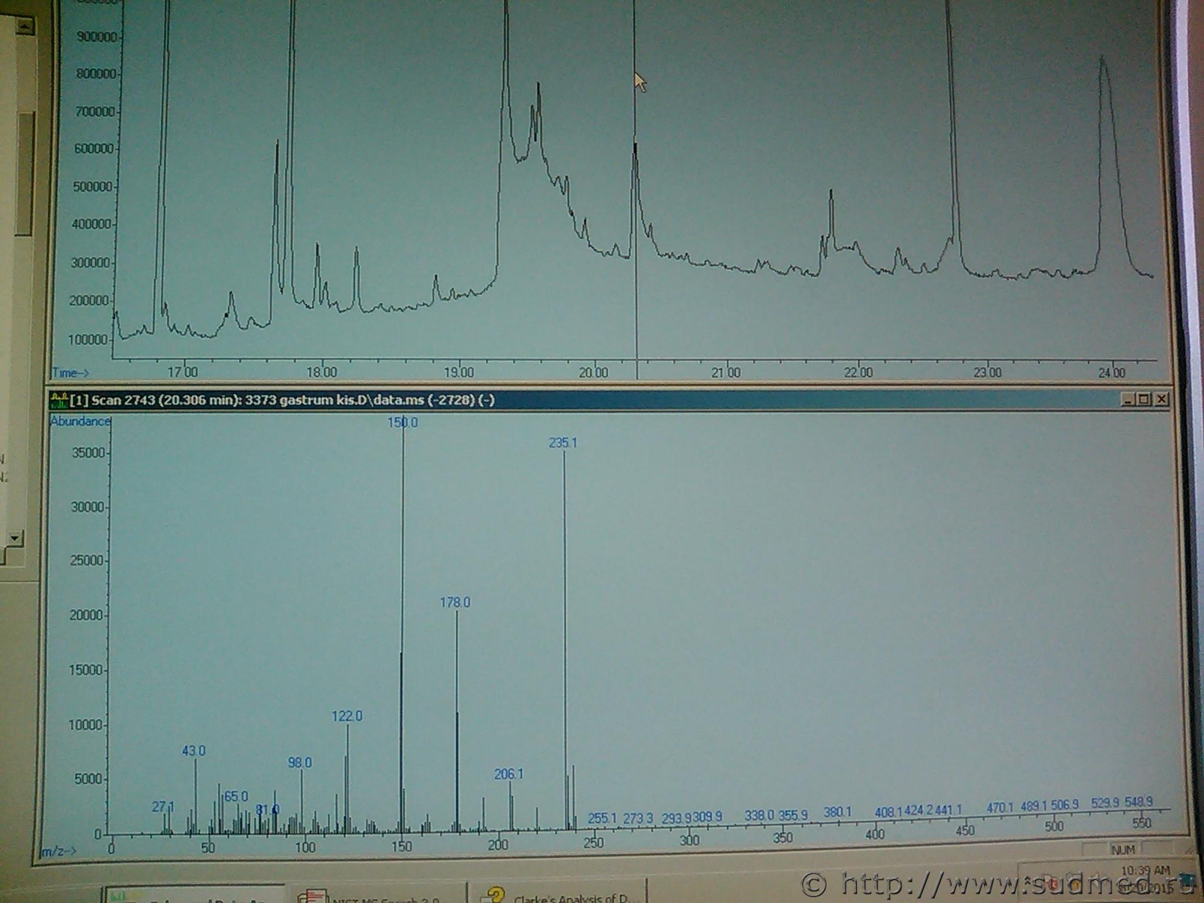This screenshot has width=1204, height=903.
Task: Close the Scan 2743 spectrum window
Action: pos(1161,400)
